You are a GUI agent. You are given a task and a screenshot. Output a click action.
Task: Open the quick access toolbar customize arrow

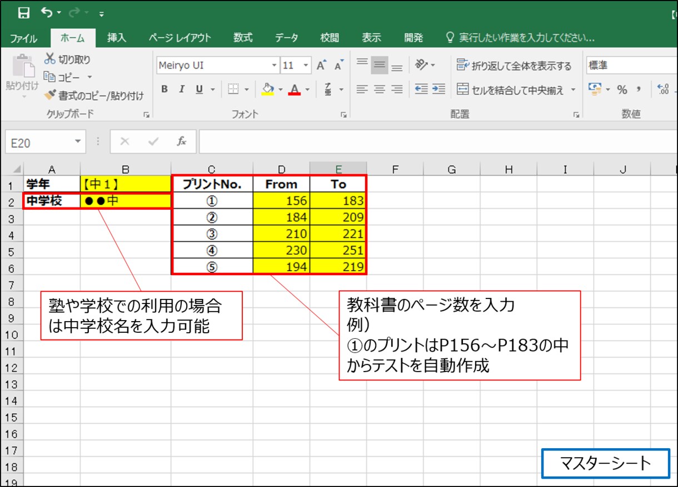(x=102, y=14)
